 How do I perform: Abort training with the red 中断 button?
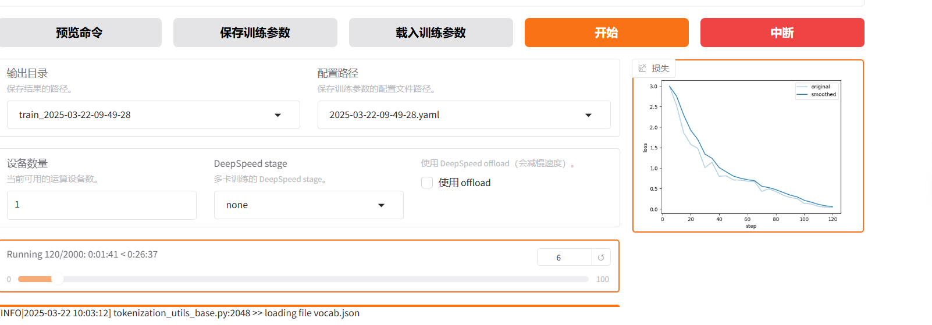tap(782, 33)
